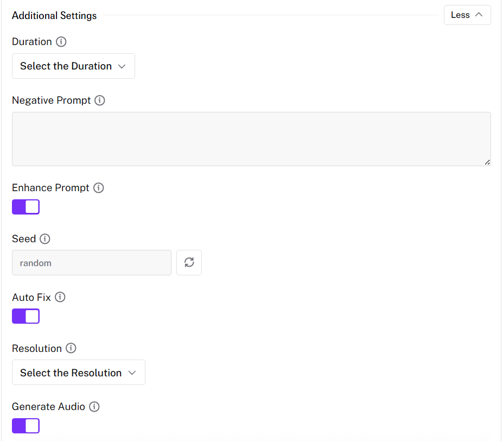Focus the Seed input field
This screenshot has width=503, height=441.
(91, 263)
